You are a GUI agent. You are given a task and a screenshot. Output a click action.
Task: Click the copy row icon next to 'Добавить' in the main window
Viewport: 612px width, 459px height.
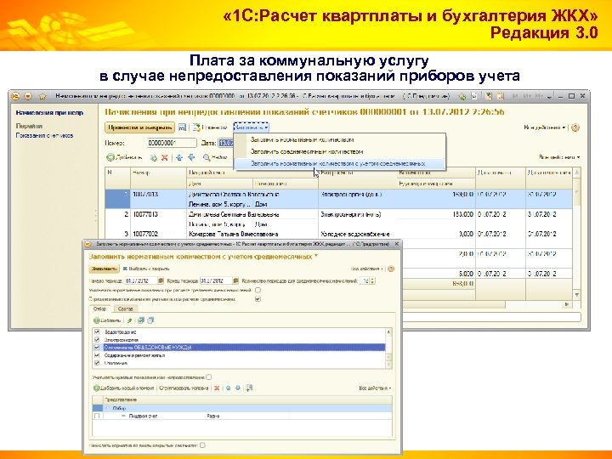click(x=154, y=158)
